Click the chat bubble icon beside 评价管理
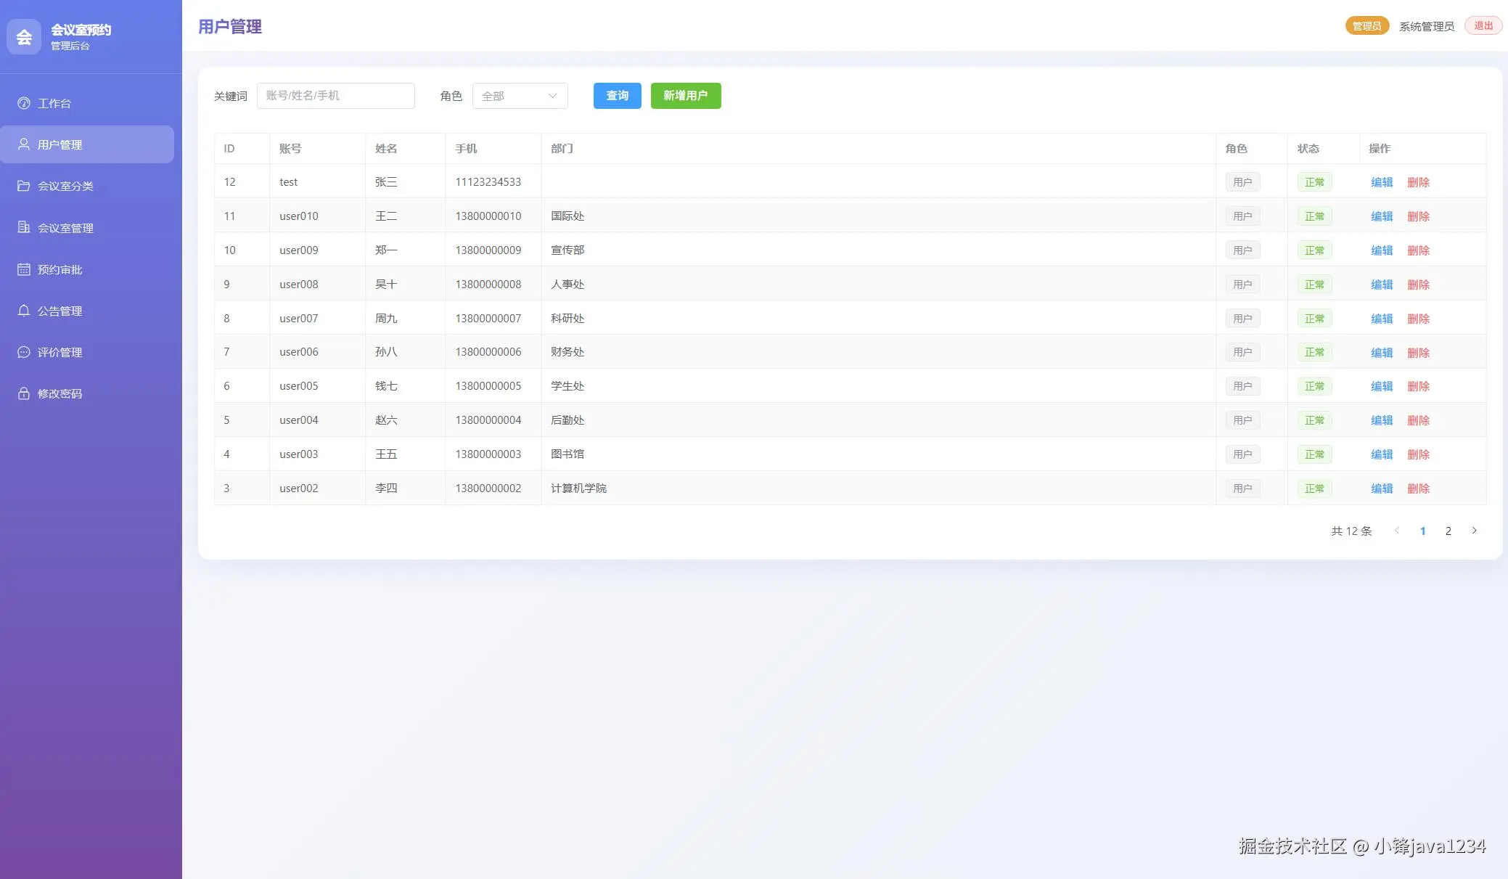Screen dimensions: 1508x879 pos(24,352)
